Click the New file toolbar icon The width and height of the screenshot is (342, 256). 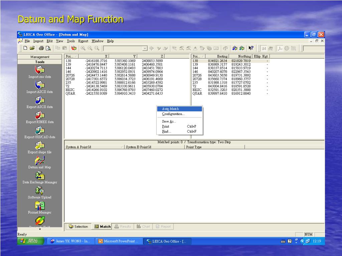coord(25,48)
